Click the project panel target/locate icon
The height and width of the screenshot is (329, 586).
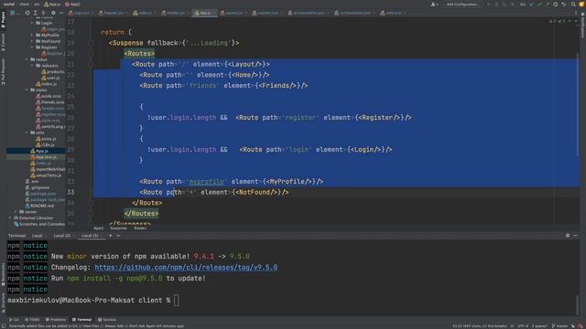[27, 13]
